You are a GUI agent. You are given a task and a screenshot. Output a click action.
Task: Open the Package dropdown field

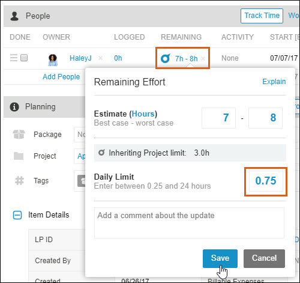click(80, 135)
